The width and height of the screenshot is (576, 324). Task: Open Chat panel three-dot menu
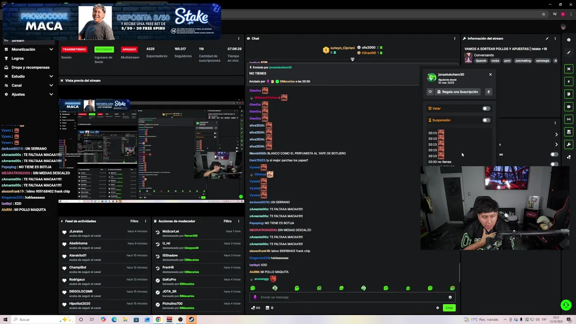point(454,39)
